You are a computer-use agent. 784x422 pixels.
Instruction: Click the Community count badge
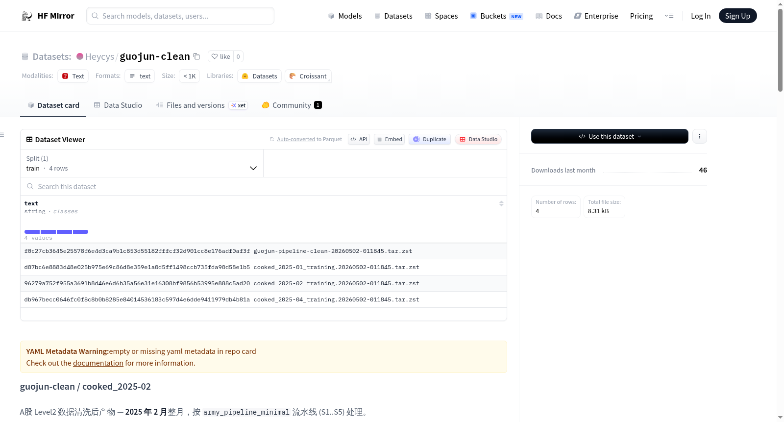tap(318, 105)
